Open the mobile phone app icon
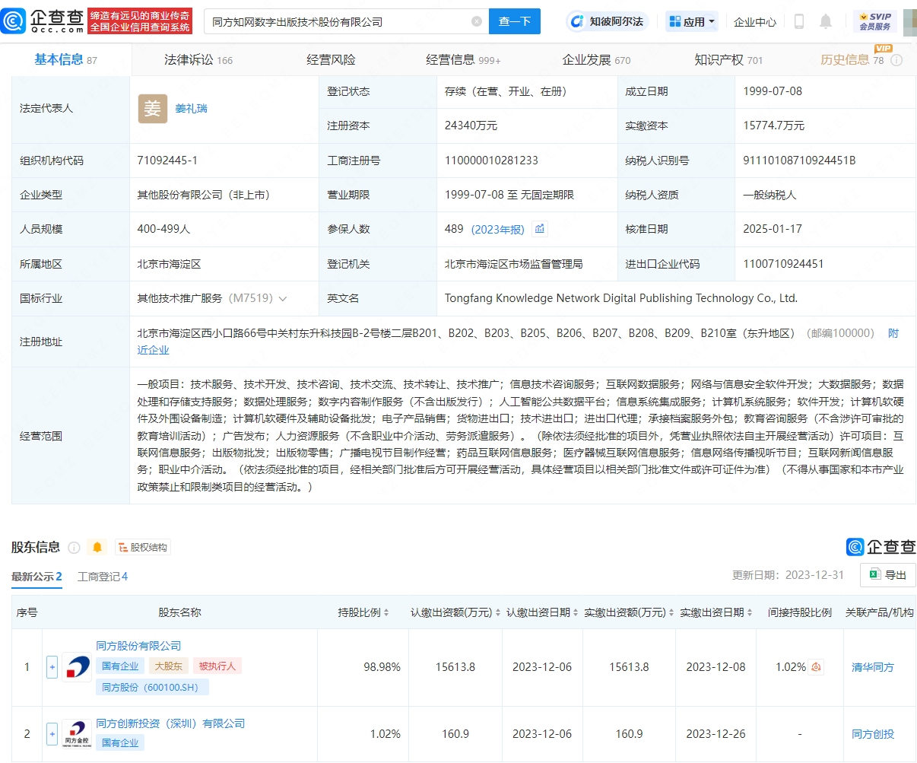 (799, 21)
